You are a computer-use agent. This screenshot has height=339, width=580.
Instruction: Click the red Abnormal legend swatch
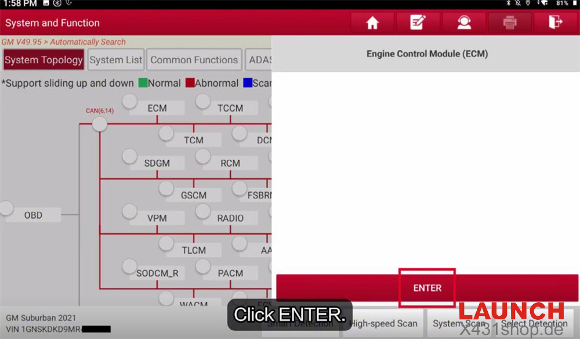pos(190,83)
